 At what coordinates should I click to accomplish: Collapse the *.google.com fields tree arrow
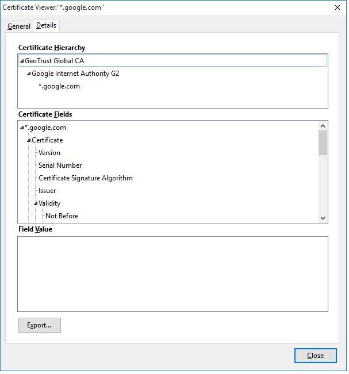tap(22, 128)
